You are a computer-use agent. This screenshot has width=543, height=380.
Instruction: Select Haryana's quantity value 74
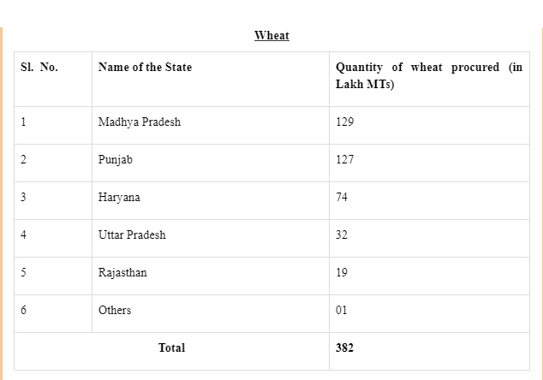coord(342,197)
